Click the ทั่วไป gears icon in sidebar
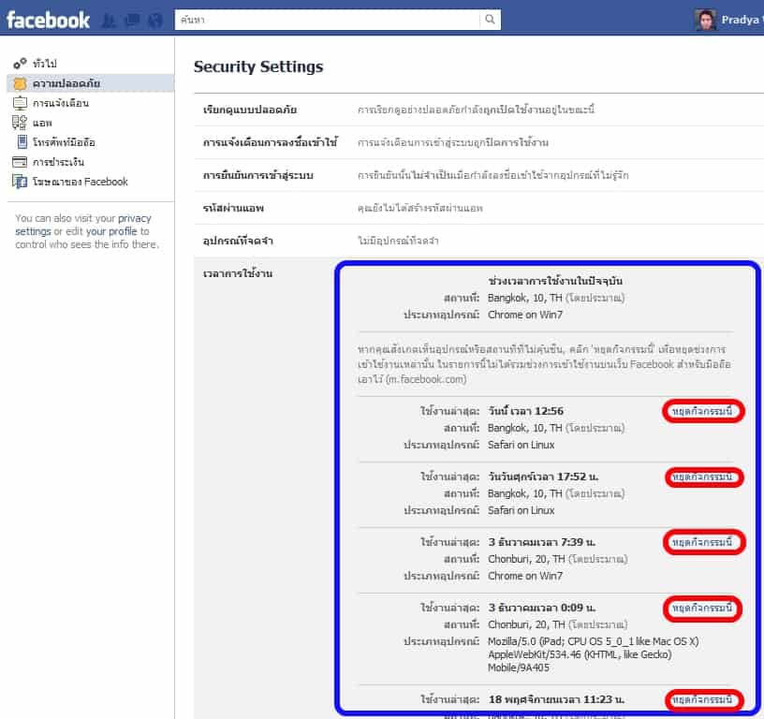 pyautogui.click(x=20, y=64)
